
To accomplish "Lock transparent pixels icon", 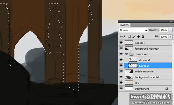I will 129,36.
